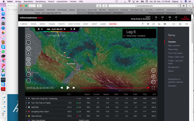194x121 pixels.
Task: Open the Raw content sidebar link
Action: [x=174, y=46]
